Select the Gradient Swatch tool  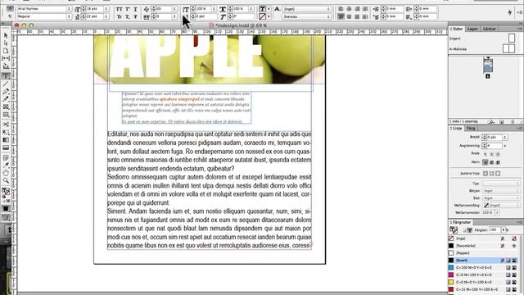(x=6, y=140)
